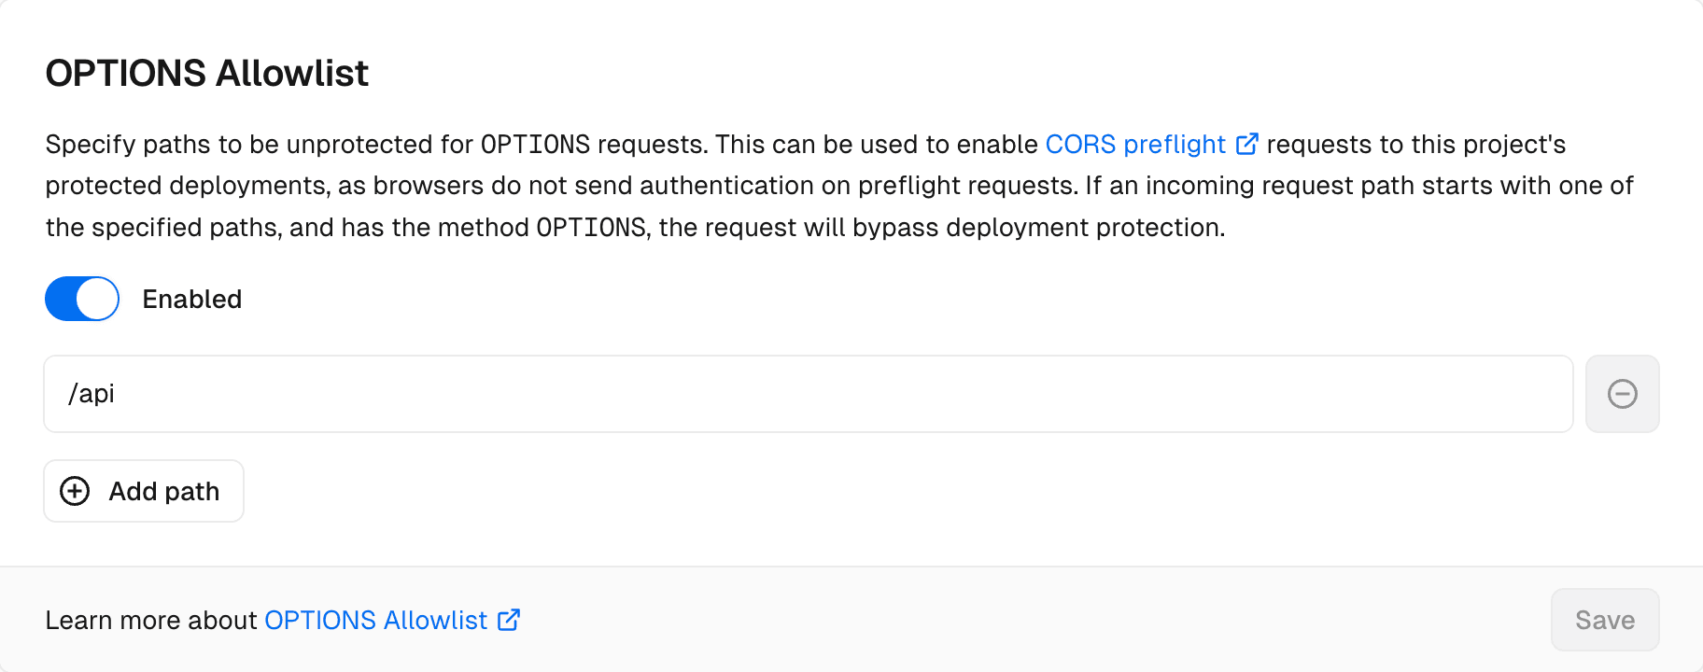1703x672 pixels.
Task: Delete the /api path entry
Action: click(1622, 394)
